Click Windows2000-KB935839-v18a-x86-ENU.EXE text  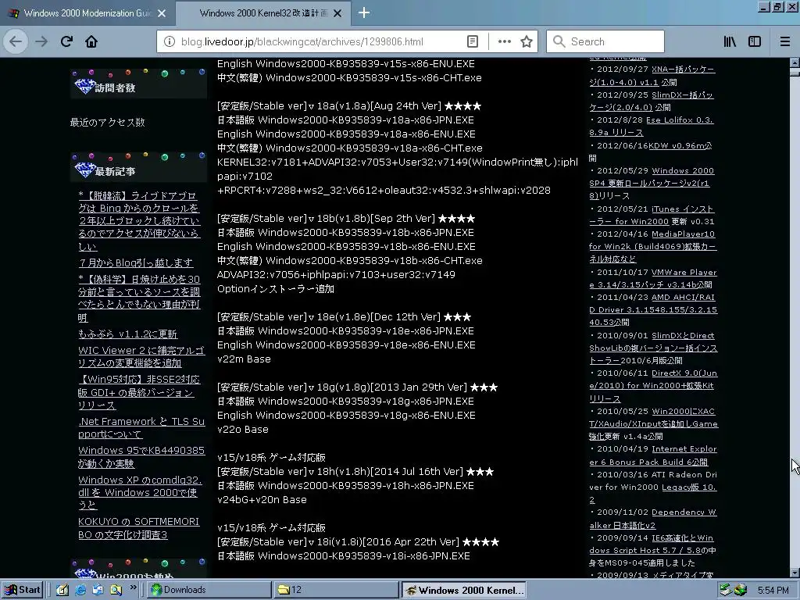(366, 134)
